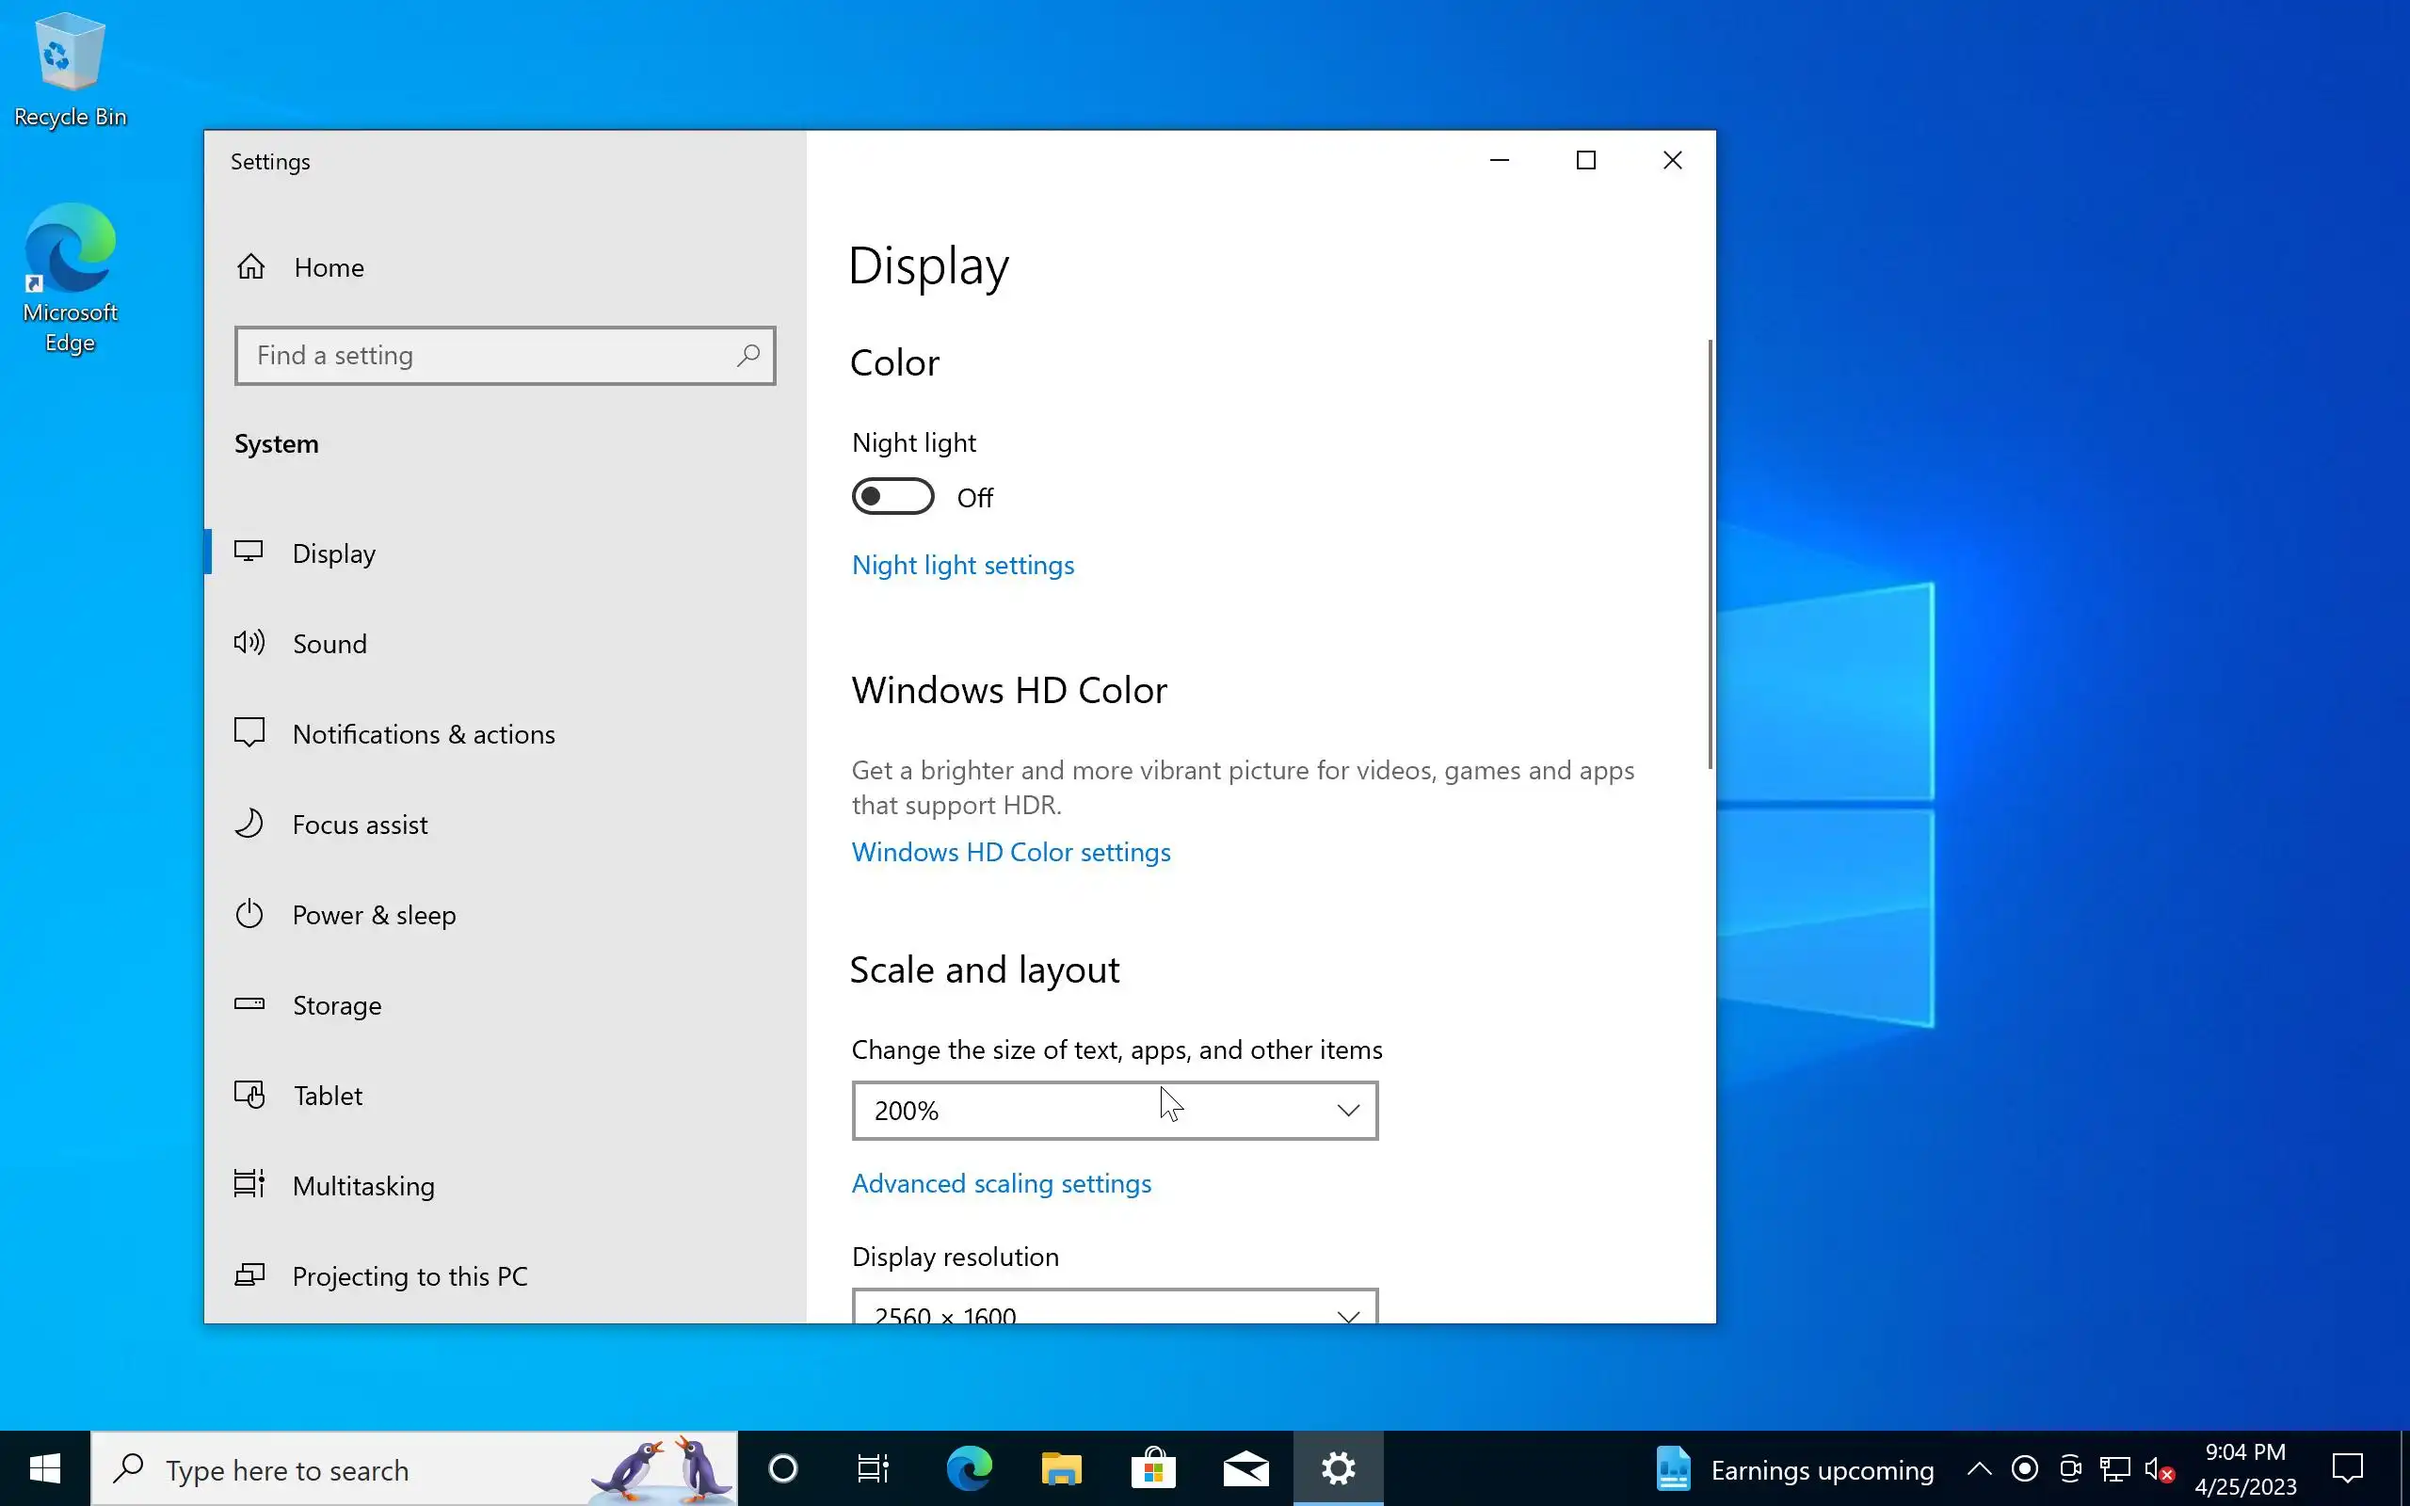Click the Tablet icon in sidebar
Image resolution: width=2410 pixels, height=1506 pixels.
[249, 1095]
